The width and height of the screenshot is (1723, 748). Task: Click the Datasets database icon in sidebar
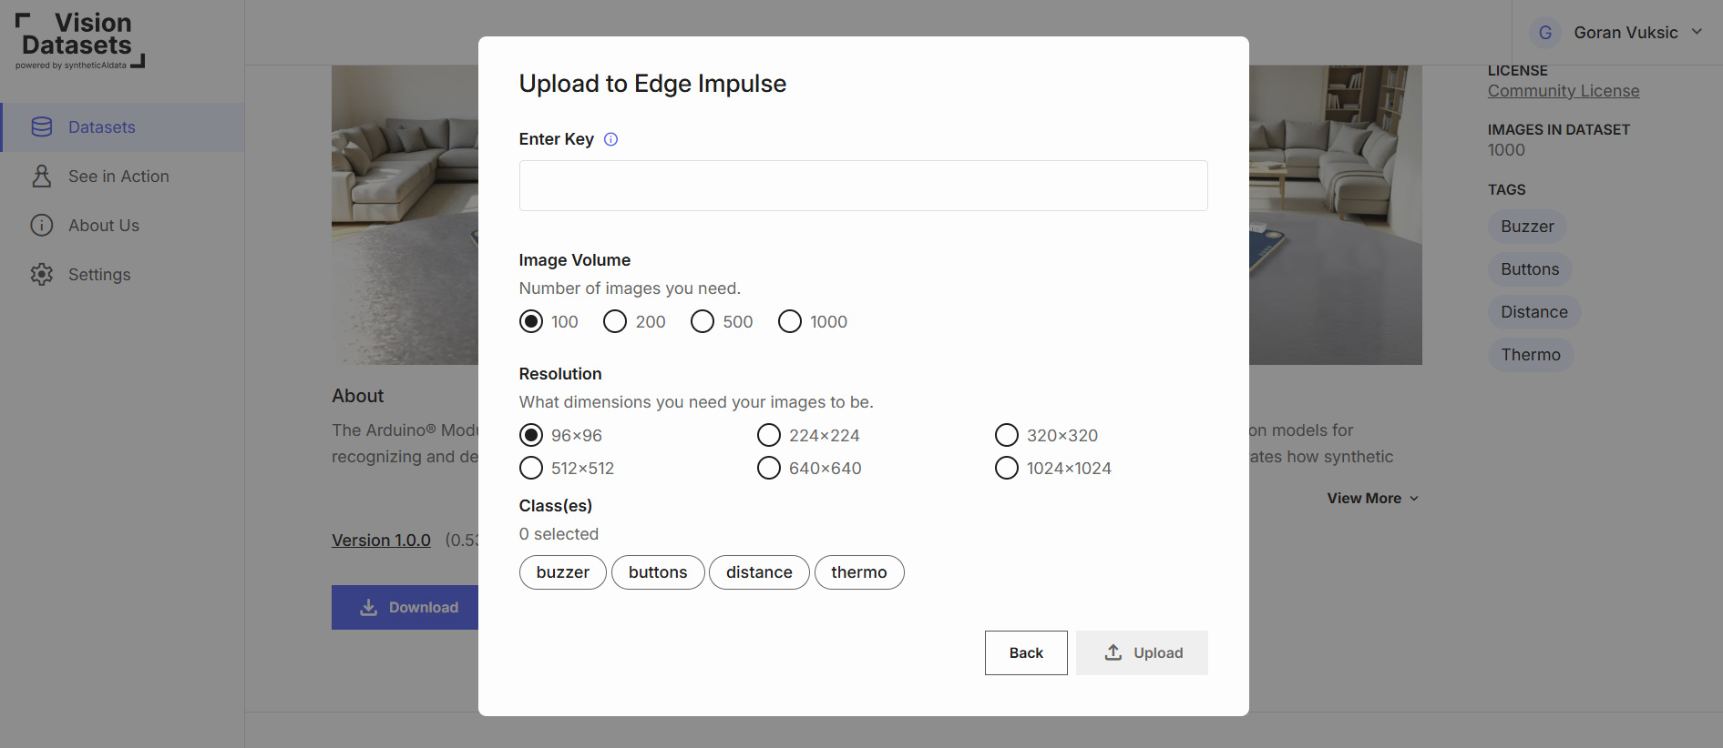[42, 127]
